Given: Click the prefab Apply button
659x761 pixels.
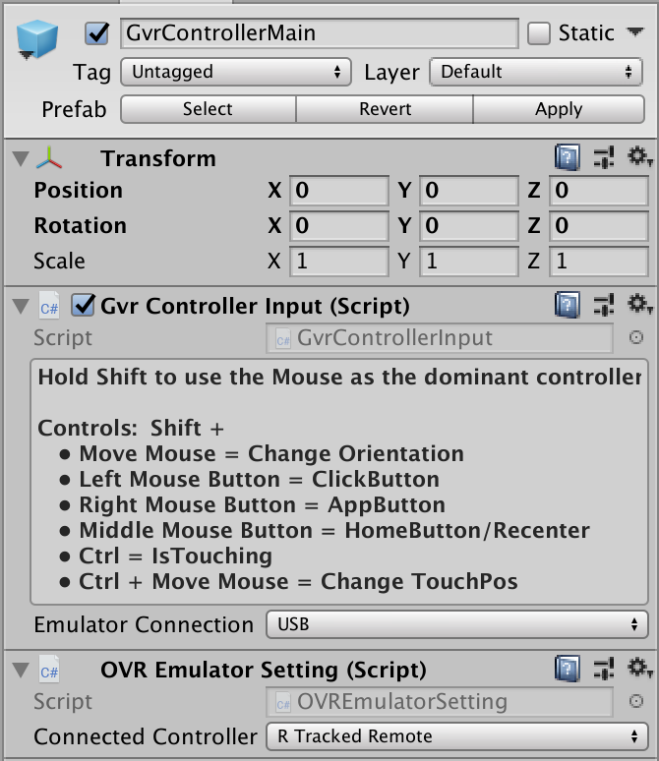Looking at the screenshot, I should coord(559,109).
